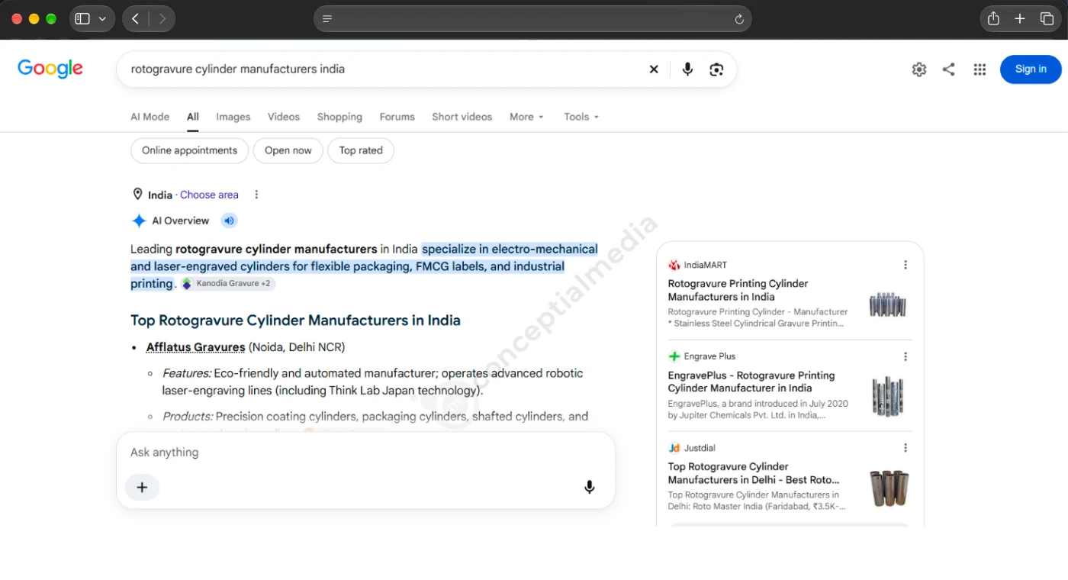Click the Choose area link
This screenshot has height=580, width=1068.
(x=209, y=195)
